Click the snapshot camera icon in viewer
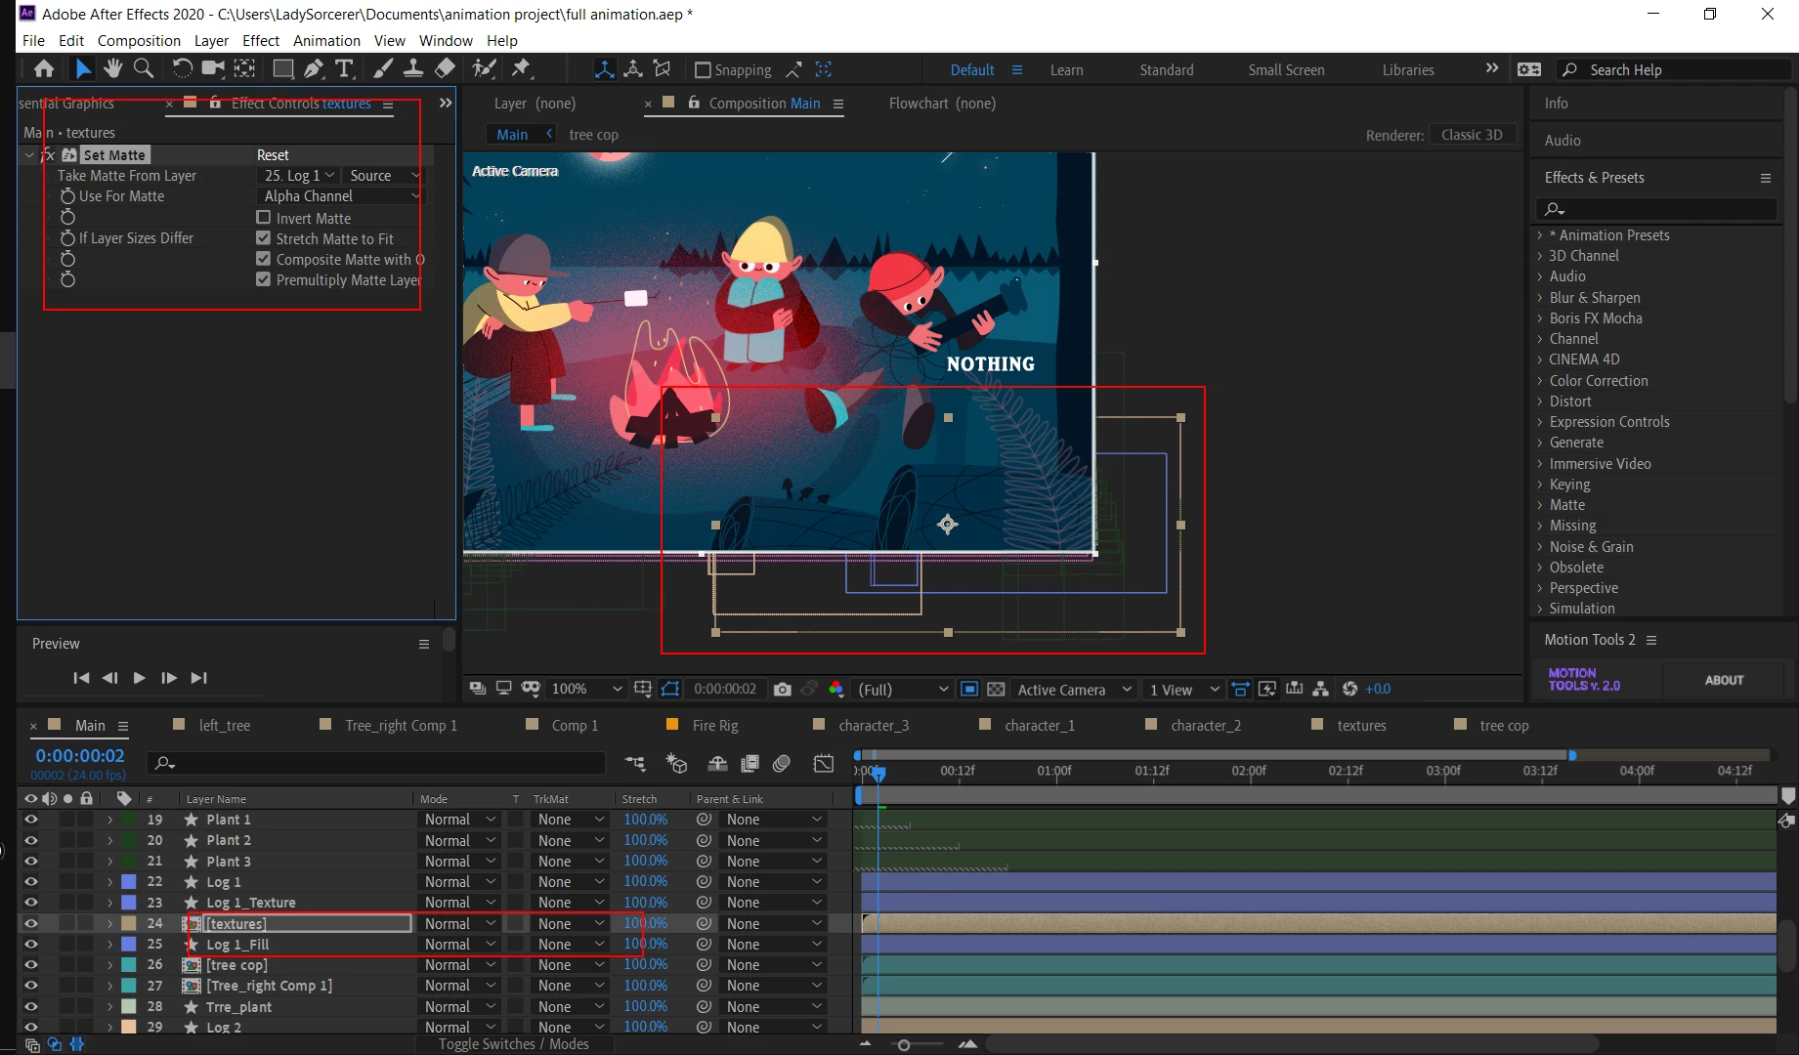This screenshot has width=1799, height=1055. point(782,689)
